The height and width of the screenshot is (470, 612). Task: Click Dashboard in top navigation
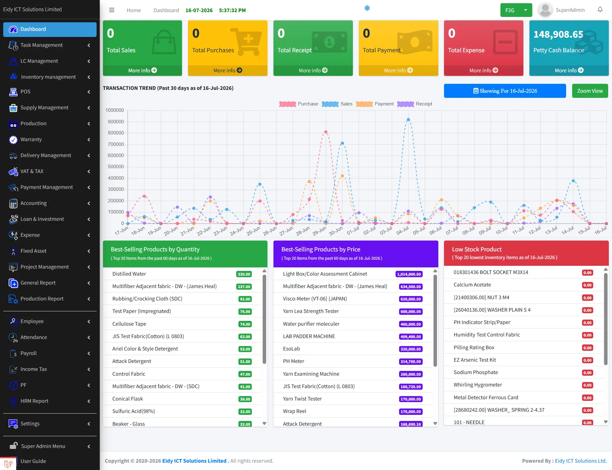(x=166, y=10)
